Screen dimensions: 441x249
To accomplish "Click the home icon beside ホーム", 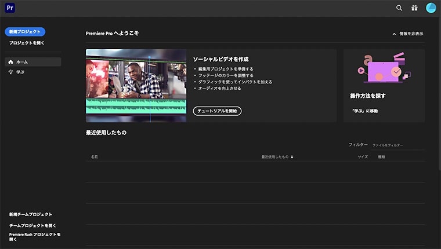I will [x=10, y=62].
